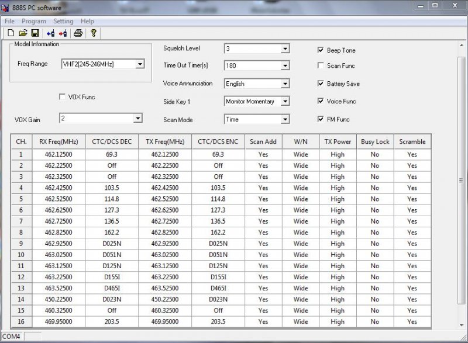Open the Squelch Level dropdown
468x343 pixels.
tap(285, 48)
